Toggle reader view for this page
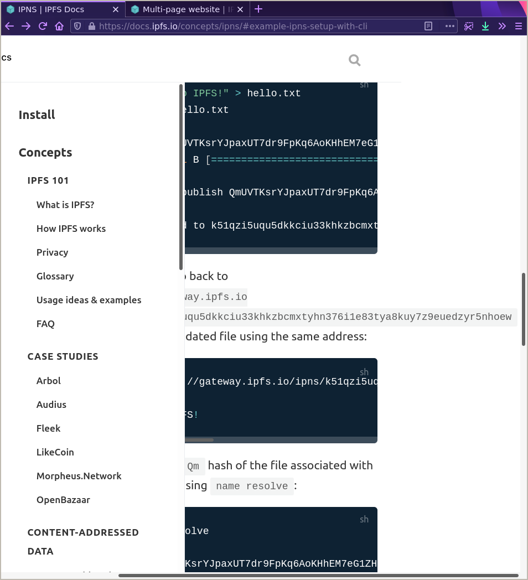This screenshot has width=528, height=580. click(x=428, y=26)
